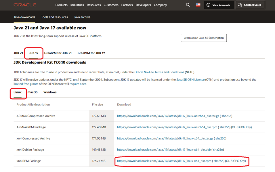
Task: Open Java SE OTN License link
Action: click(x=190, y=80)
